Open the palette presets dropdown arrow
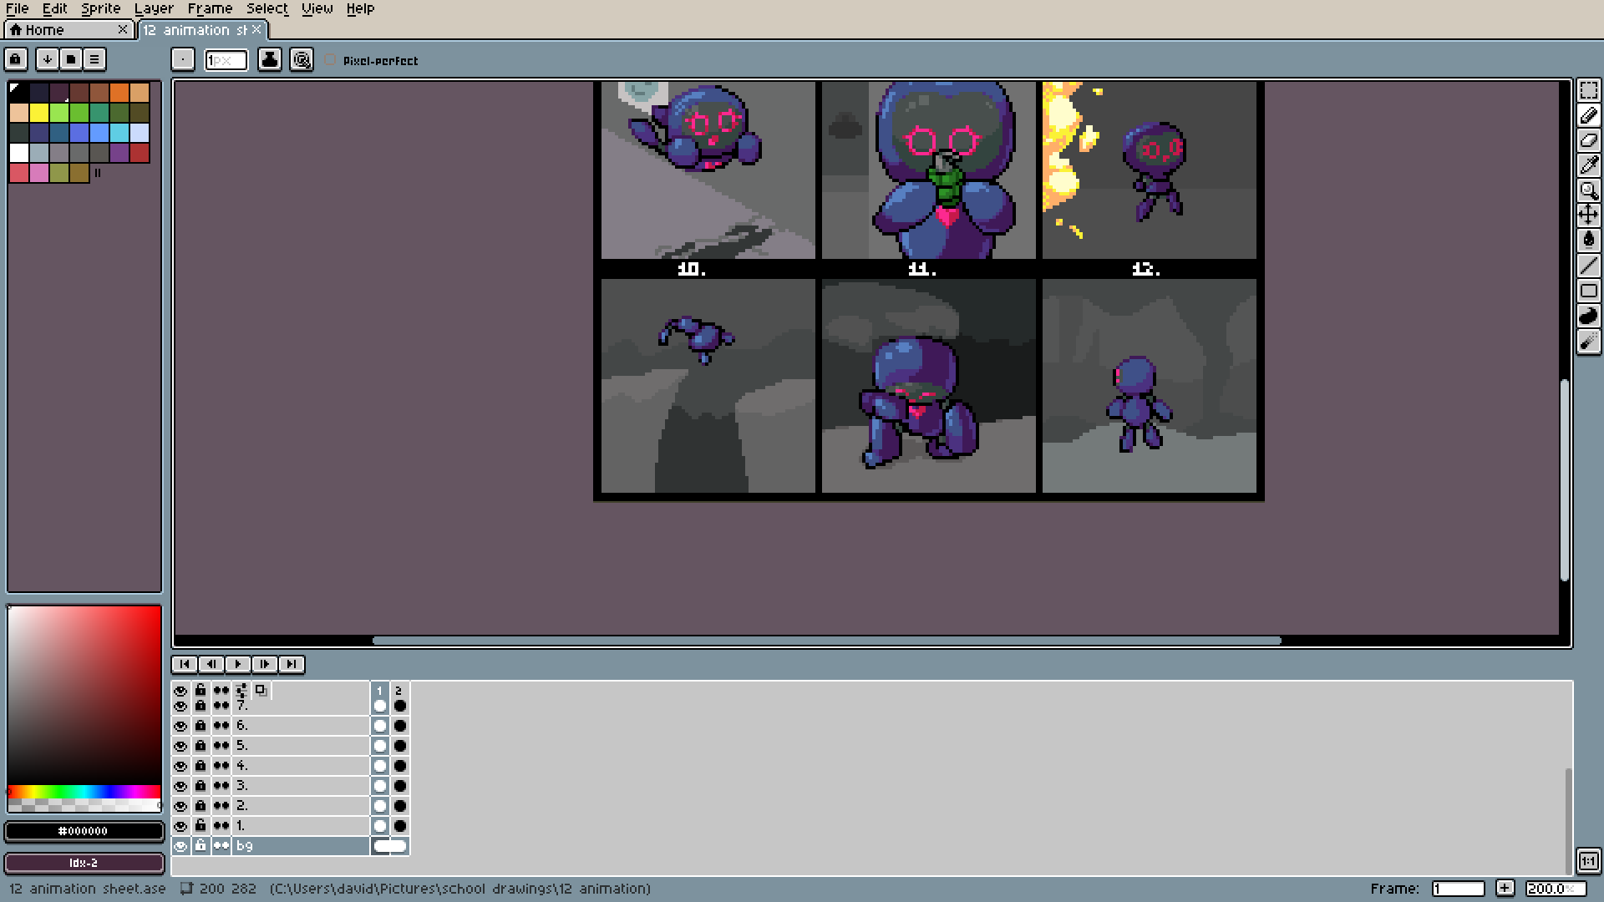The image size is (1604, 902). (x=48, y=59)
